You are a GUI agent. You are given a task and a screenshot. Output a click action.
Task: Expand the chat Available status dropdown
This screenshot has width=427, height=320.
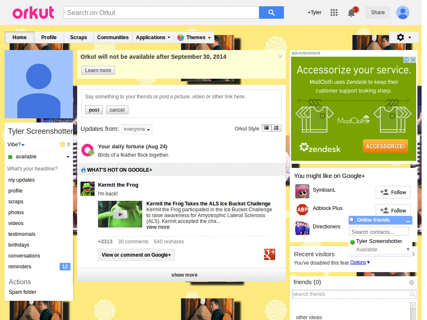pos(408,249)
